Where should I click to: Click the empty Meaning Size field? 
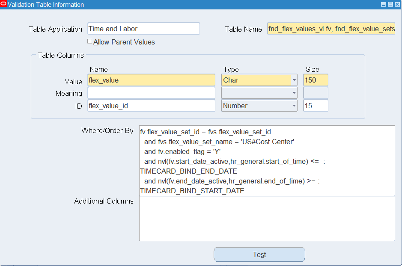[316, 93]
